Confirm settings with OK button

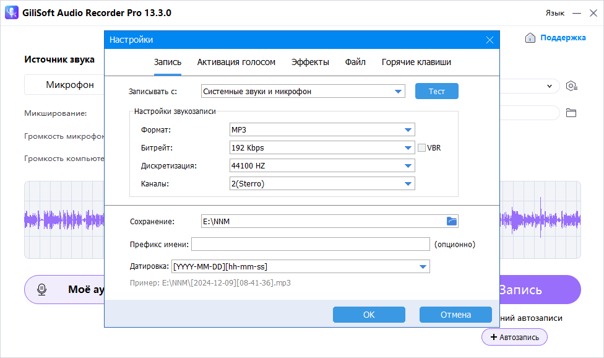tap(369, 315)
